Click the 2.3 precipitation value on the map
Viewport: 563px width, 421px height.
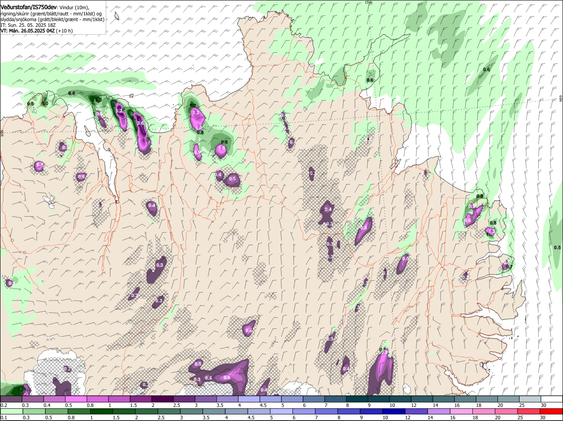pyautogui.click(x=99, y=100)
